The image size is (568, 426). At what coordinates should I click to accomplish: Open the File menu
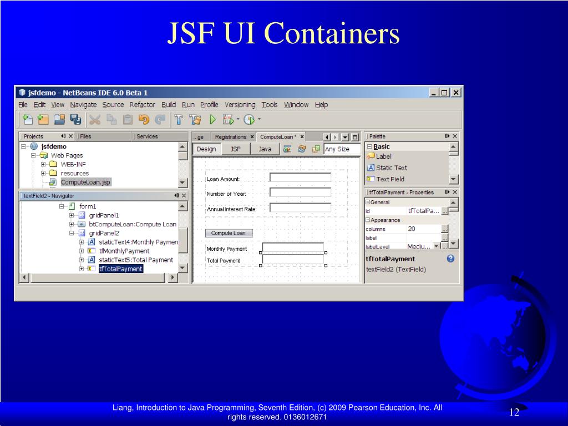pyautogui.click(x=23, y=105)
